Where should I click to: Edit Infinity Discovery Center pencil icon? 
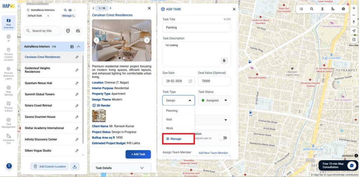(77, 140)
